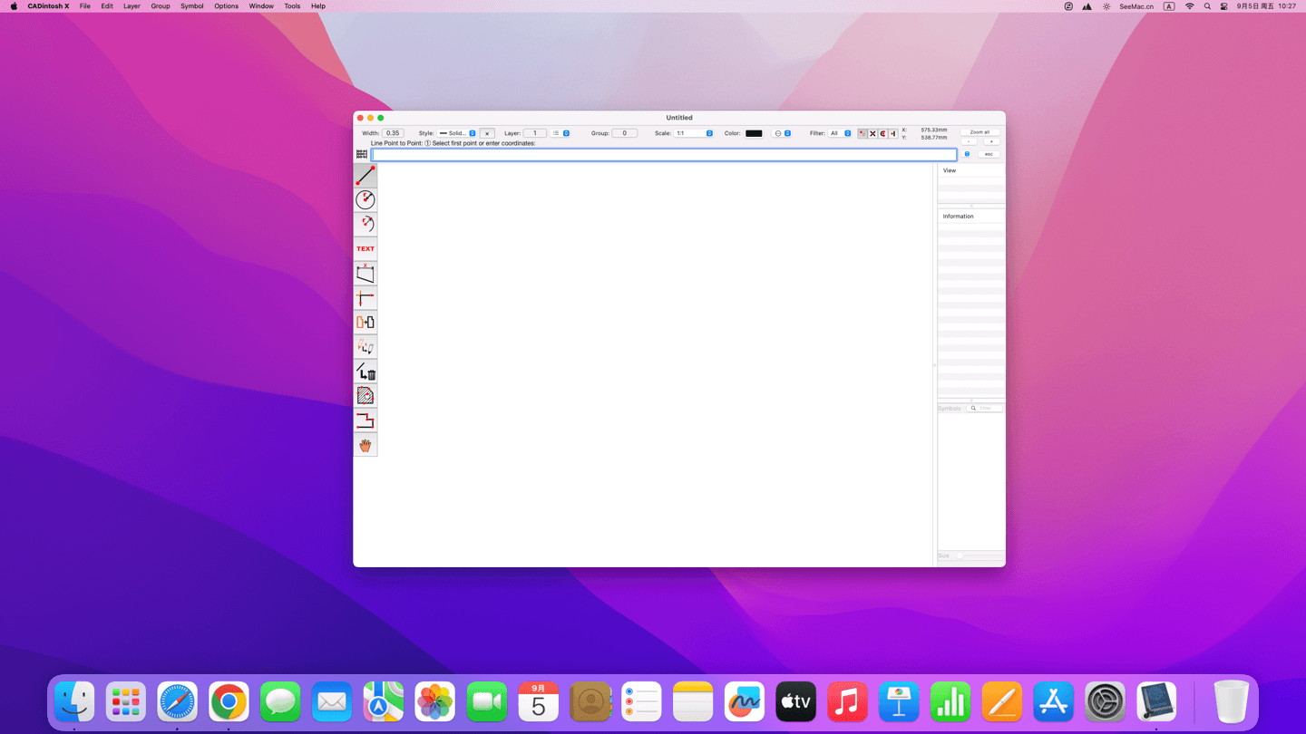Screen dimensions: 1306x734
Task: Toggle the grid icon beside the input field
Action: pyautogui.click(x=362, y=155)
